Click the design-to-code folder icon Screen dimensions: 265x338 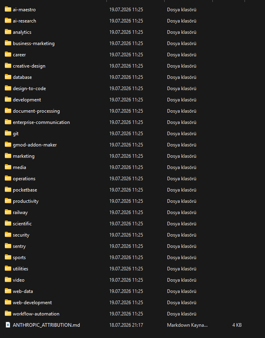8,88
